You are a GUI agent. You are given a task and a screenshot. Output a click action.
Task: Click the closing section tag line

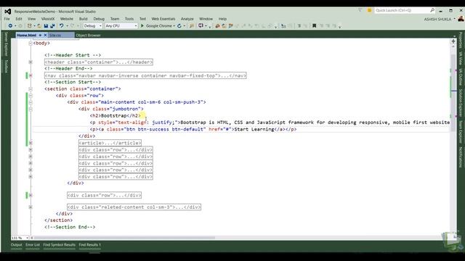pyautogui.click(x=58, y=220)
